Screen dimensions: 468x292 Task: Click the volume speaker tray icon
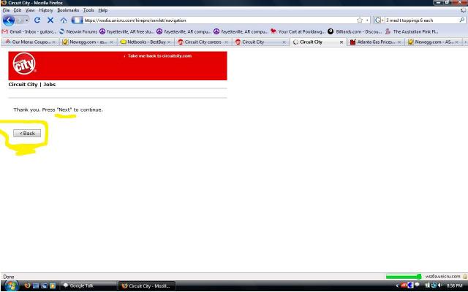[440, 285]
